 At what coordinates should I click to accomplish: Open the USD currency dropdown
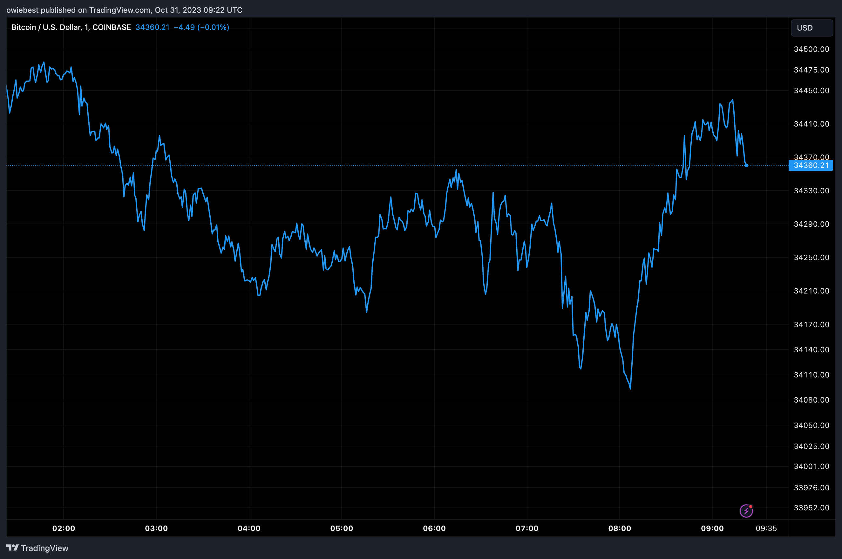click(812, 28)
